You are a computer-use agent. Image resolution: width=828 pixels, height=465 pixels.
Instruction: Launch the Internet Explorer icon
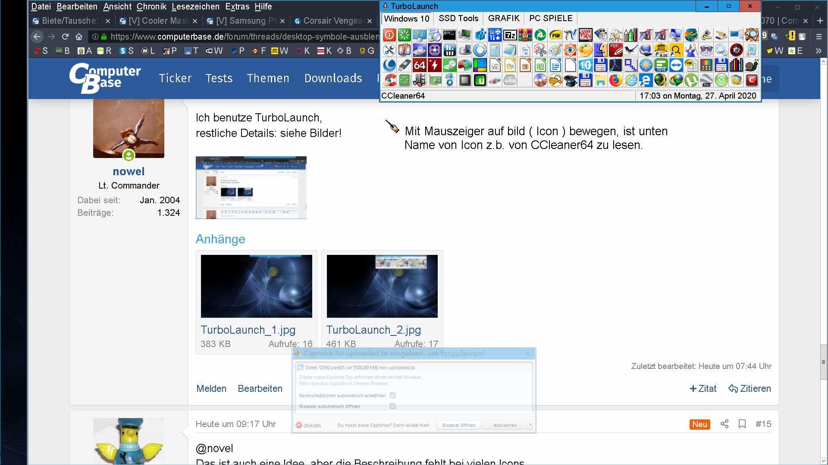point(631,80)
